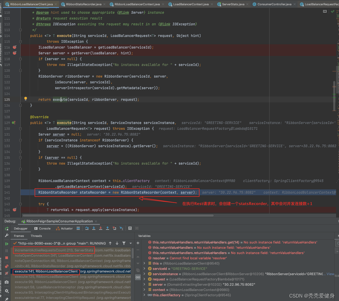This screenshot has width=339, height=301.
Task: Click the View link for serviceInstance
Action: [x=330, y=274]
